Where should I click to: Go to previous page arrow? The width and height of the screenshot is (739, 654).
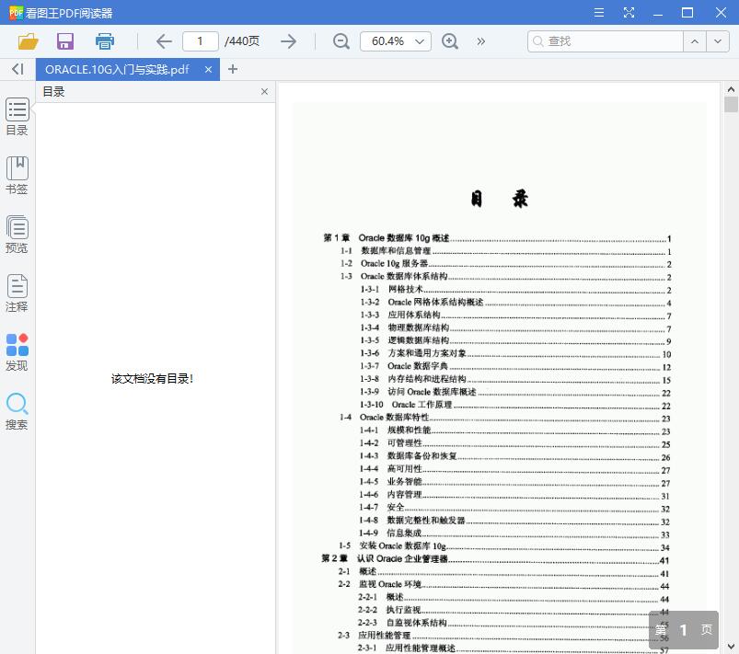[x=164, y=41]
